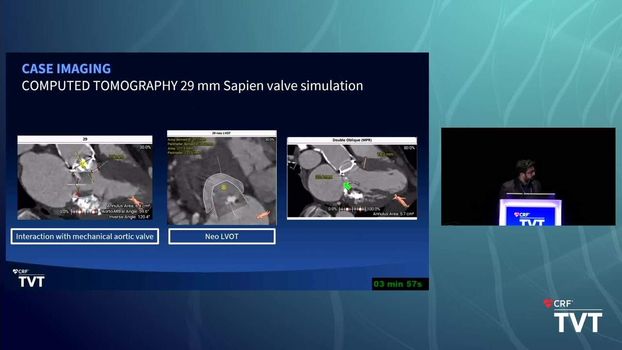The image size is (622, 350).
Task: Click the yellow marker in the neo LVOT image
Action: [224, 187]
